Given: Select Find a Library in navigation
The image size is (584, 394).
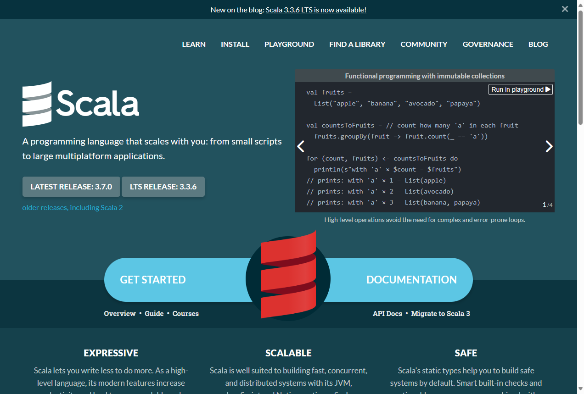Looking at the screenshot, I should pyautogui.click(x=357, y=44).
